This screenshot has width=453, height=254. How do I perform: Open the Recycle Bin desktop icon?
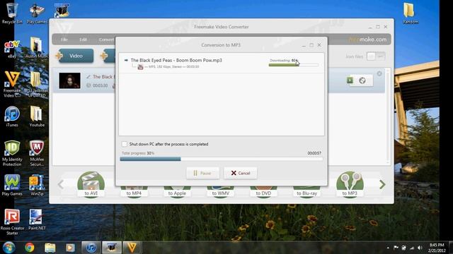coord(11,13)
